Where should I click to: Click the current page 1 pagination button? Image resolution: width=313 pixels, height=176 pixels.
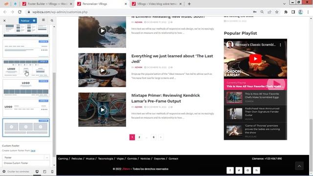click(132, 137)
